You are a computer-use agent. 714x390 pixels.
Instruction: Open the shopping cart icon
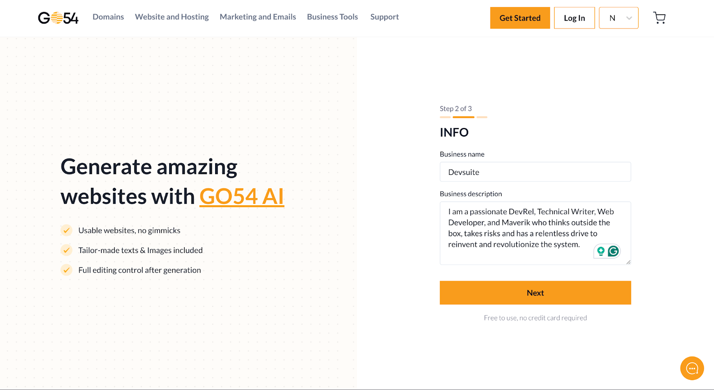659,18
